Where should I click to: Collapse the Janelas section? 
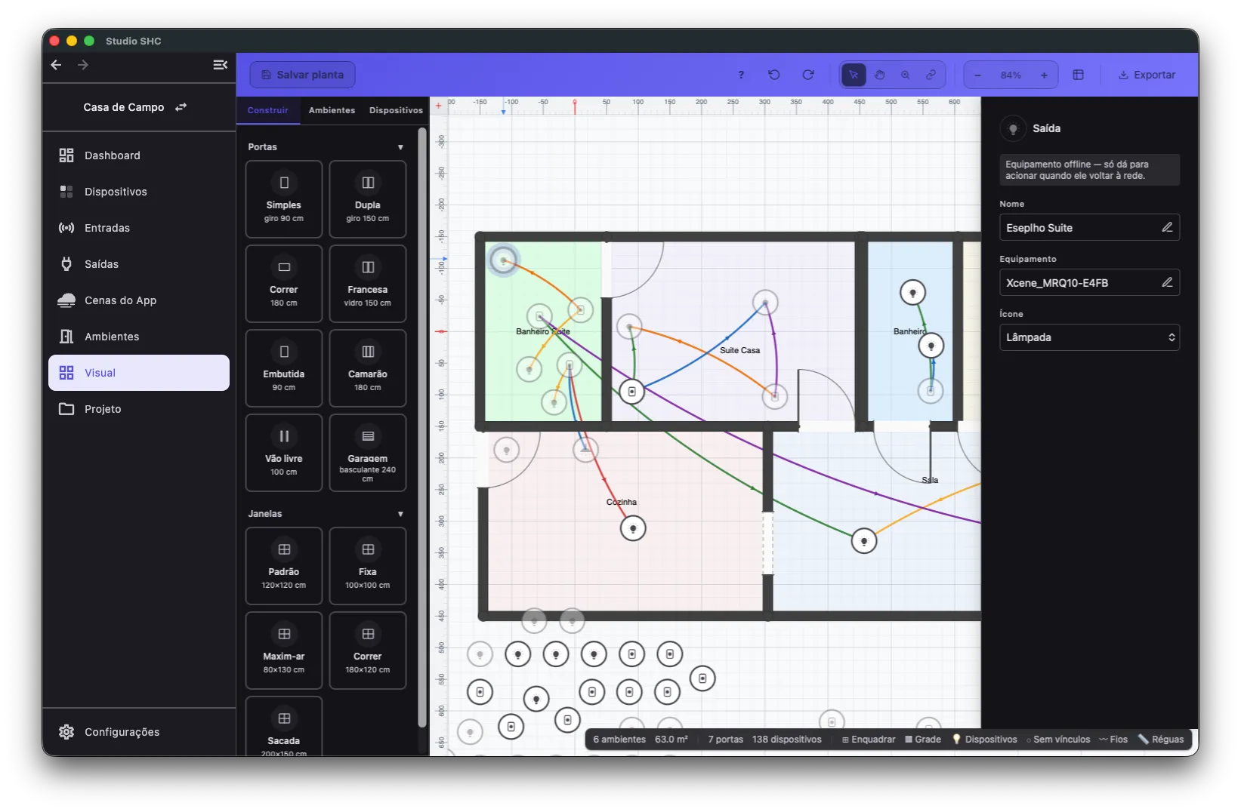[x=400, y=514]
